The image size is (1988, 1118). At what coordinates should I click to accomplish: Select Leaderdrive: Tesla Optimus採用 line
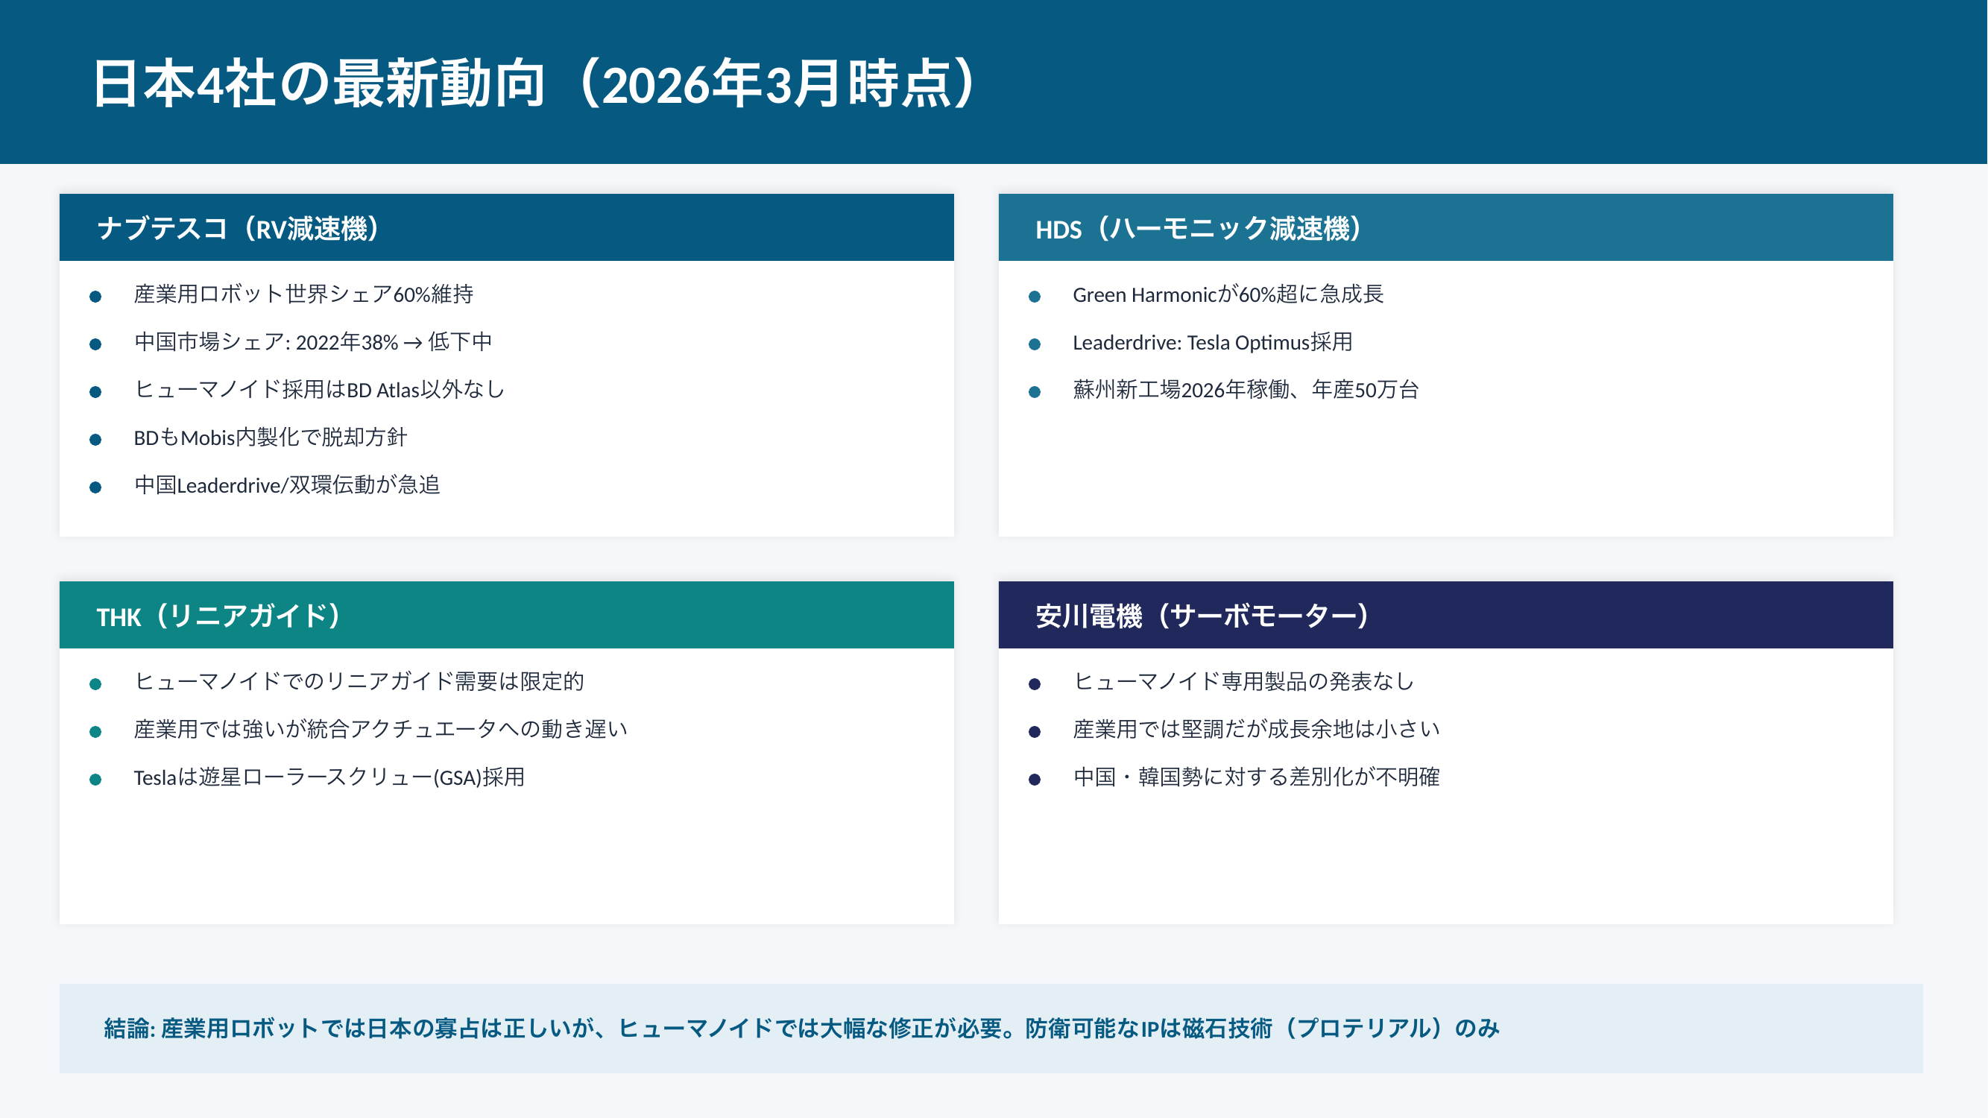point(1211,343)
